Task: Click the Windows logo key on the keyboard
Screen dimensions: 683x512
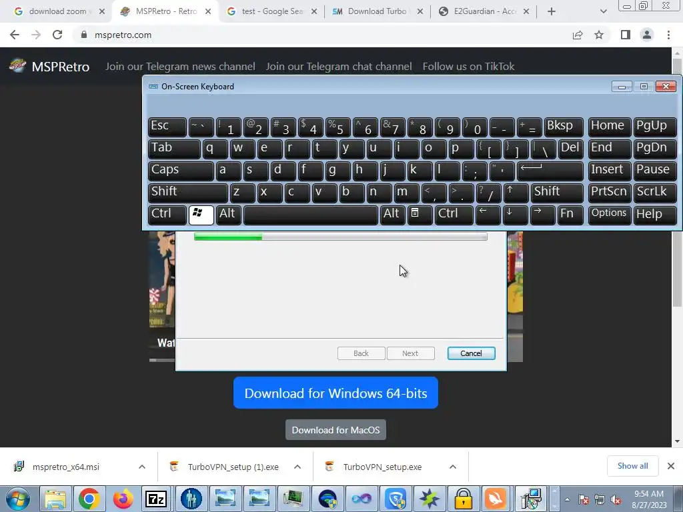Action: click(x=201, y=214)
